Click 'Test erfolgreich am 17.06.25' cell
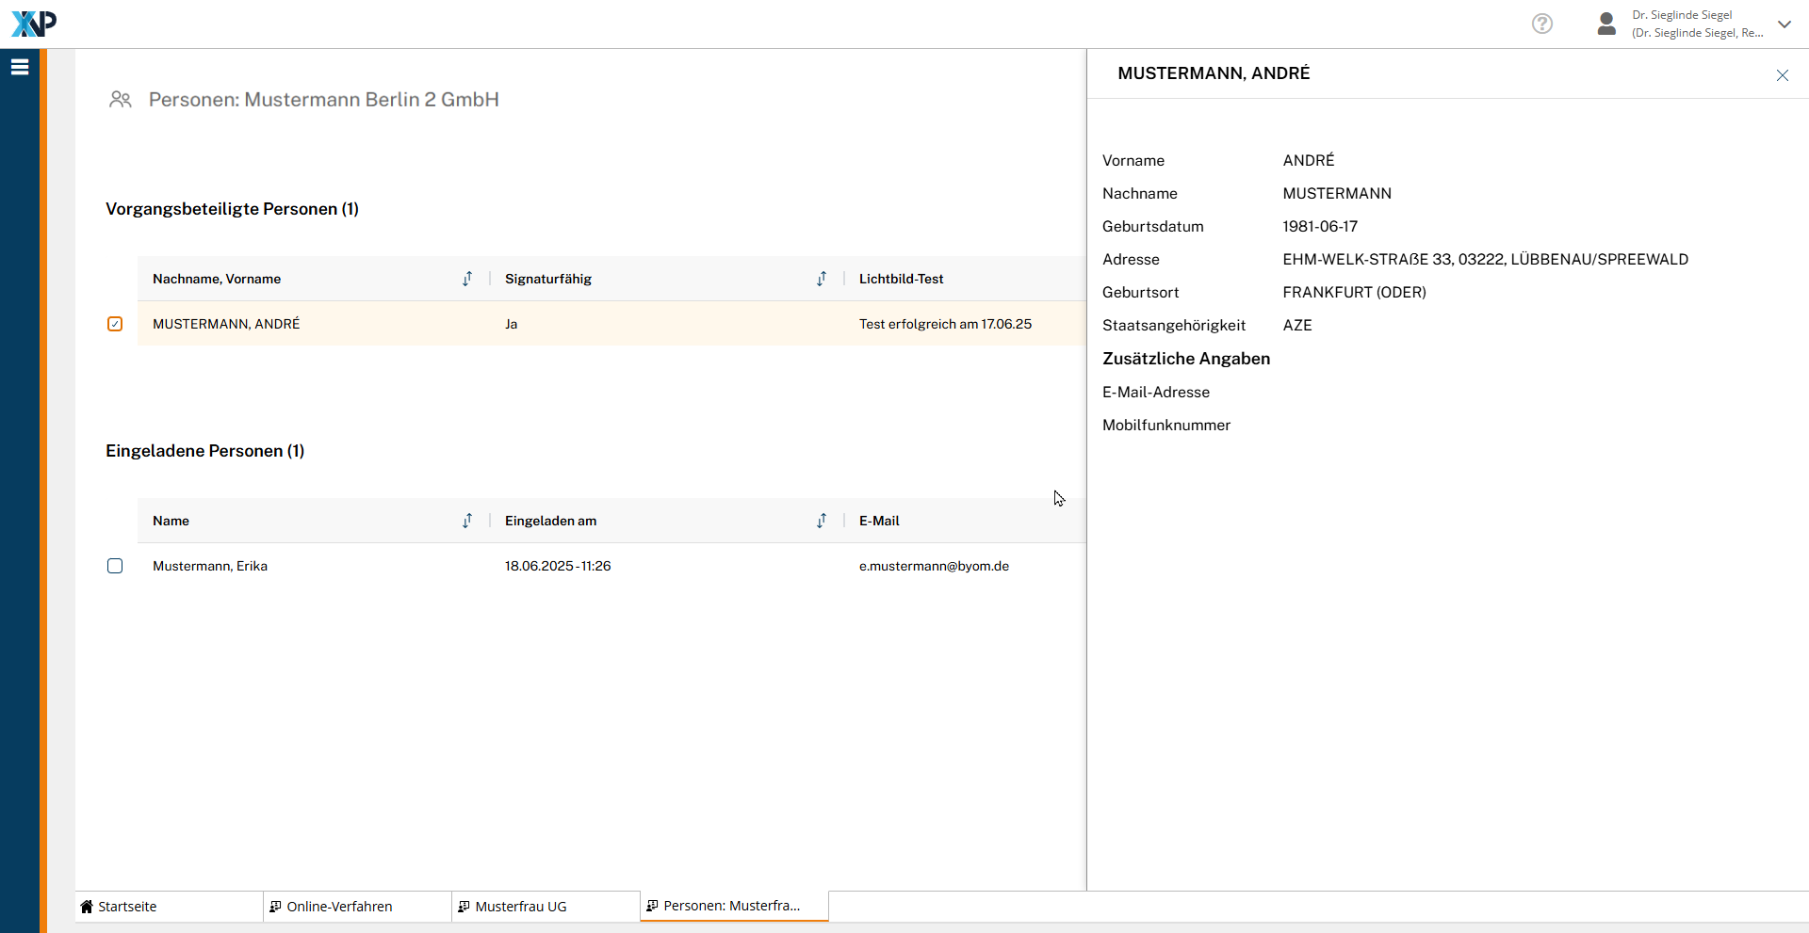 click(945, 324)
